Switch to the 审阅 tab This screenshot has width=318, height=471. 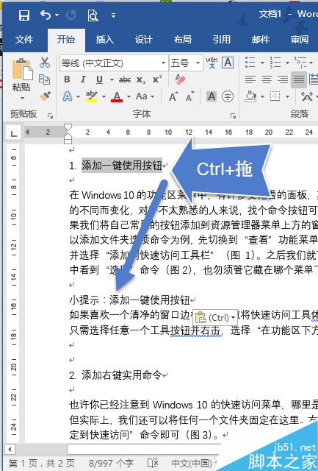point(300,39)
